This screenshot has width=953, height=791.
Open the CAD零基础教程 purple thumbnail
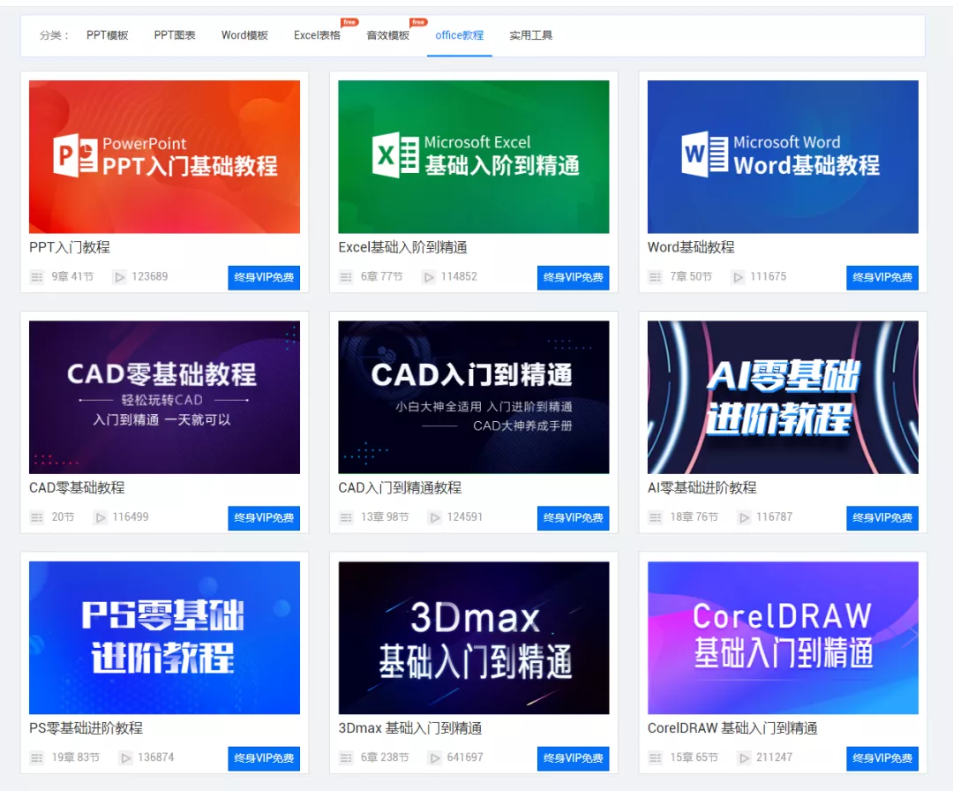pyautogui.click(x=164, y=397)
